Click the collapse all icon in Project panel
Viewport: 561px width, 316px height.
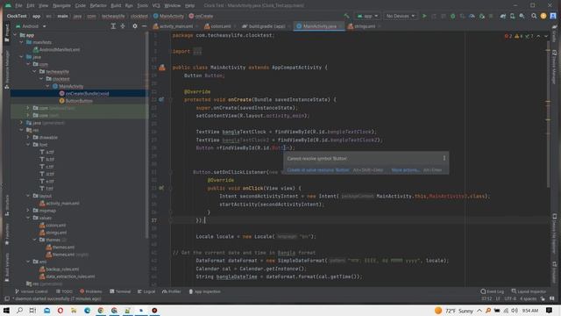[123, 26]
